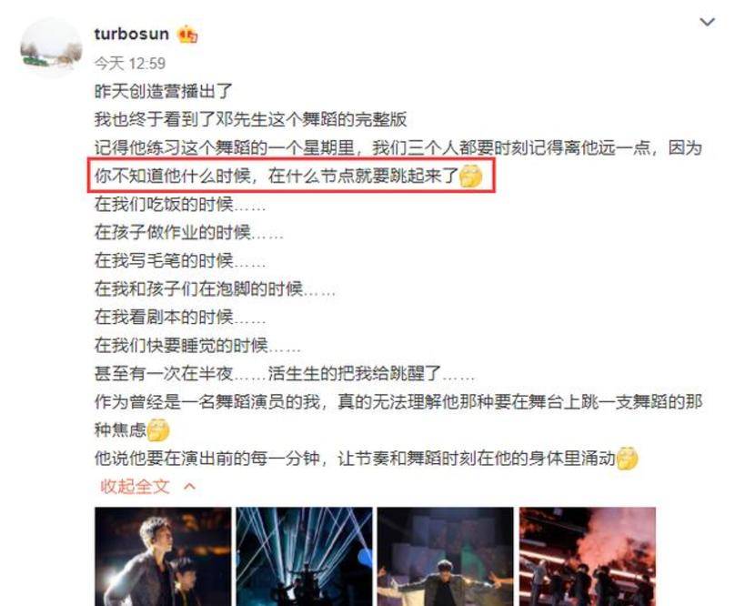The width and height of the screenshot is (735, 606).
Task: Click the line 在我看剧本的时候
Action: click(180, 317)
